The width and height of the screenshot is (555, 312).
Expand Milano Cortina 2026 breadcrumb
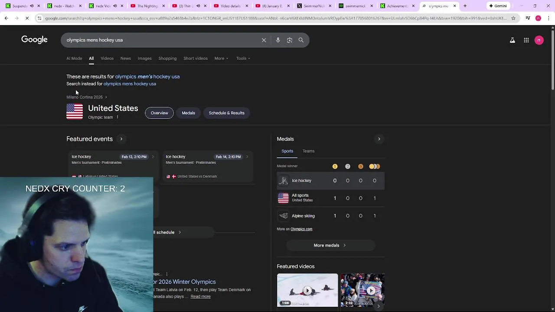(87, 97)
